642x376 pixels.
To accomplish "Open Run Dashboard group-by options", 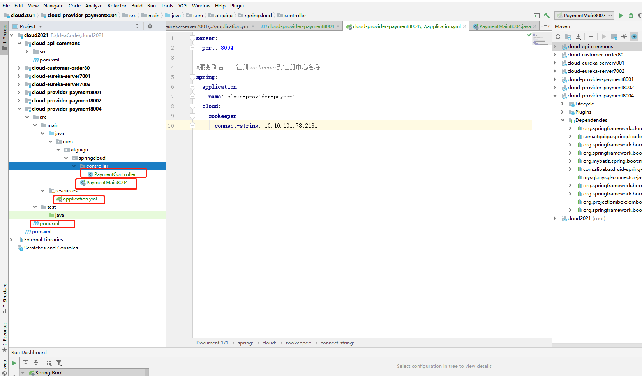I will (x=49, y=363).
